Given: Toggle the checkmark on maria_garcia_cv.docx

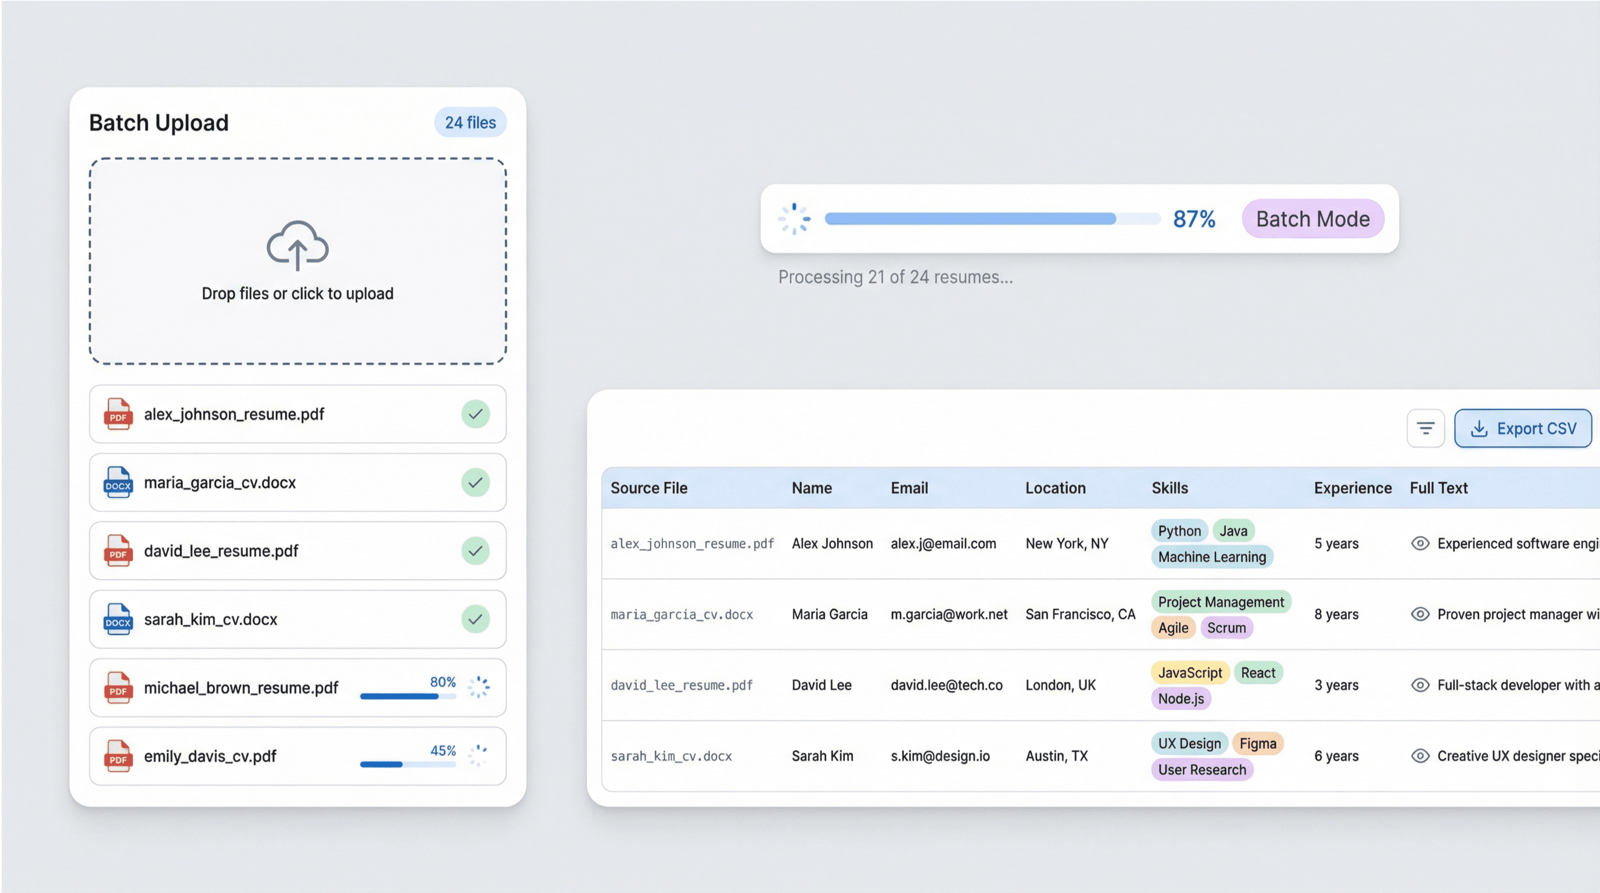Looking at the screenshot, I should [x=476, y=483].
